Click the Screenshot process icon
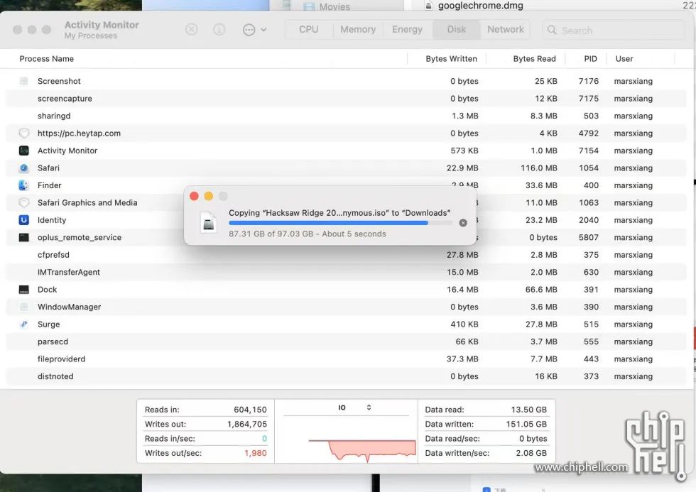 [24, 81]
